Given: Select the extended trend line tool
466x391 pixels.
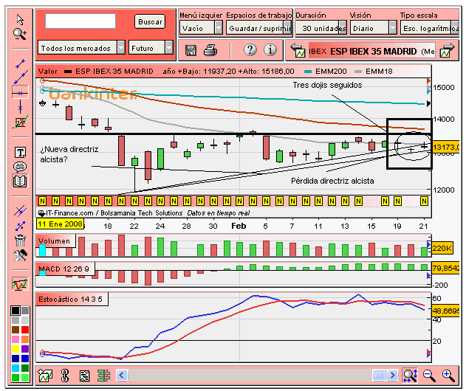Looking at the screenshot, I should click(21, 77).
